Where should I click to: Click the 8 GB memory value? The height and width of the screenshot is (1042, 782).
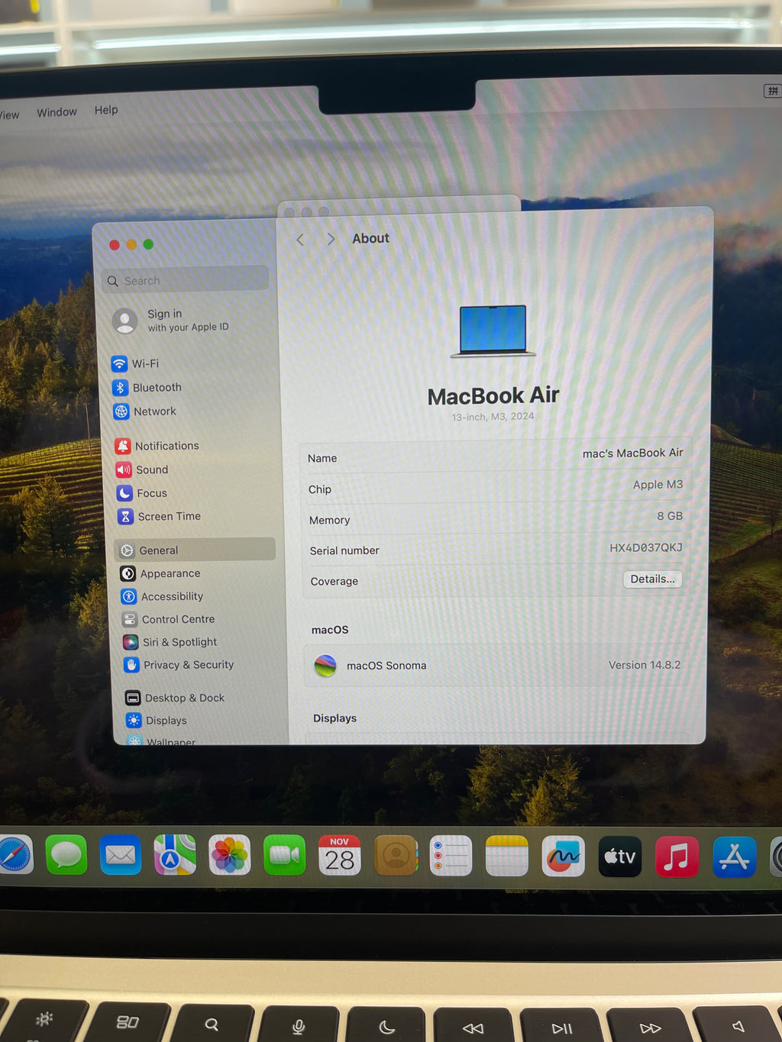point(670,516)
